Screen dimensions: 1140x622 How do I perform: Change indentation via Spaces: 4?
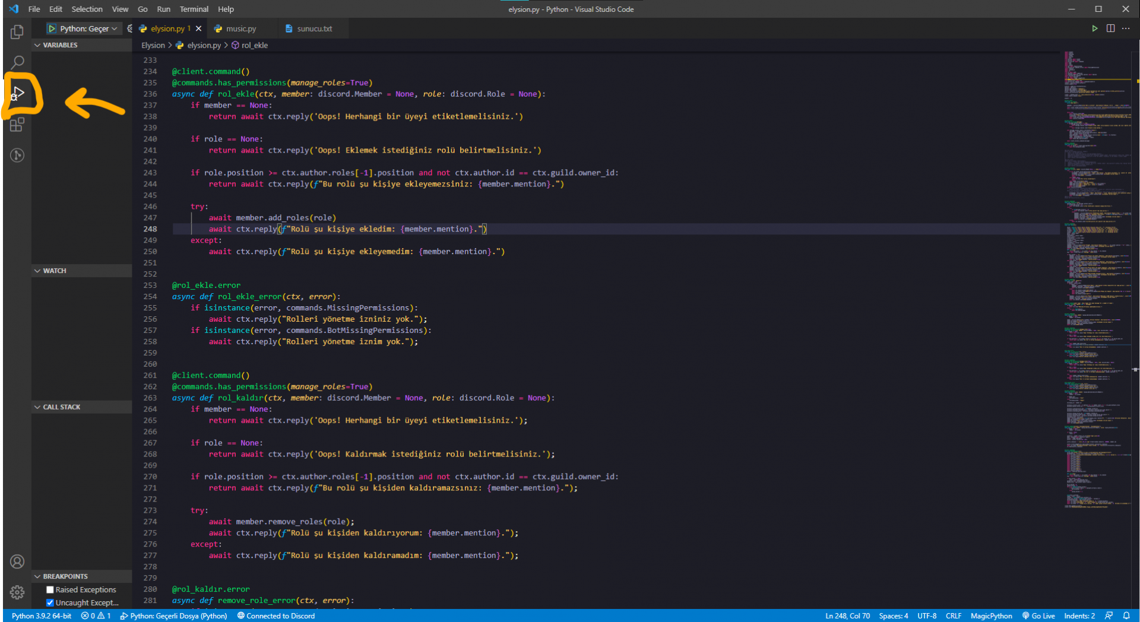point(893,615)
